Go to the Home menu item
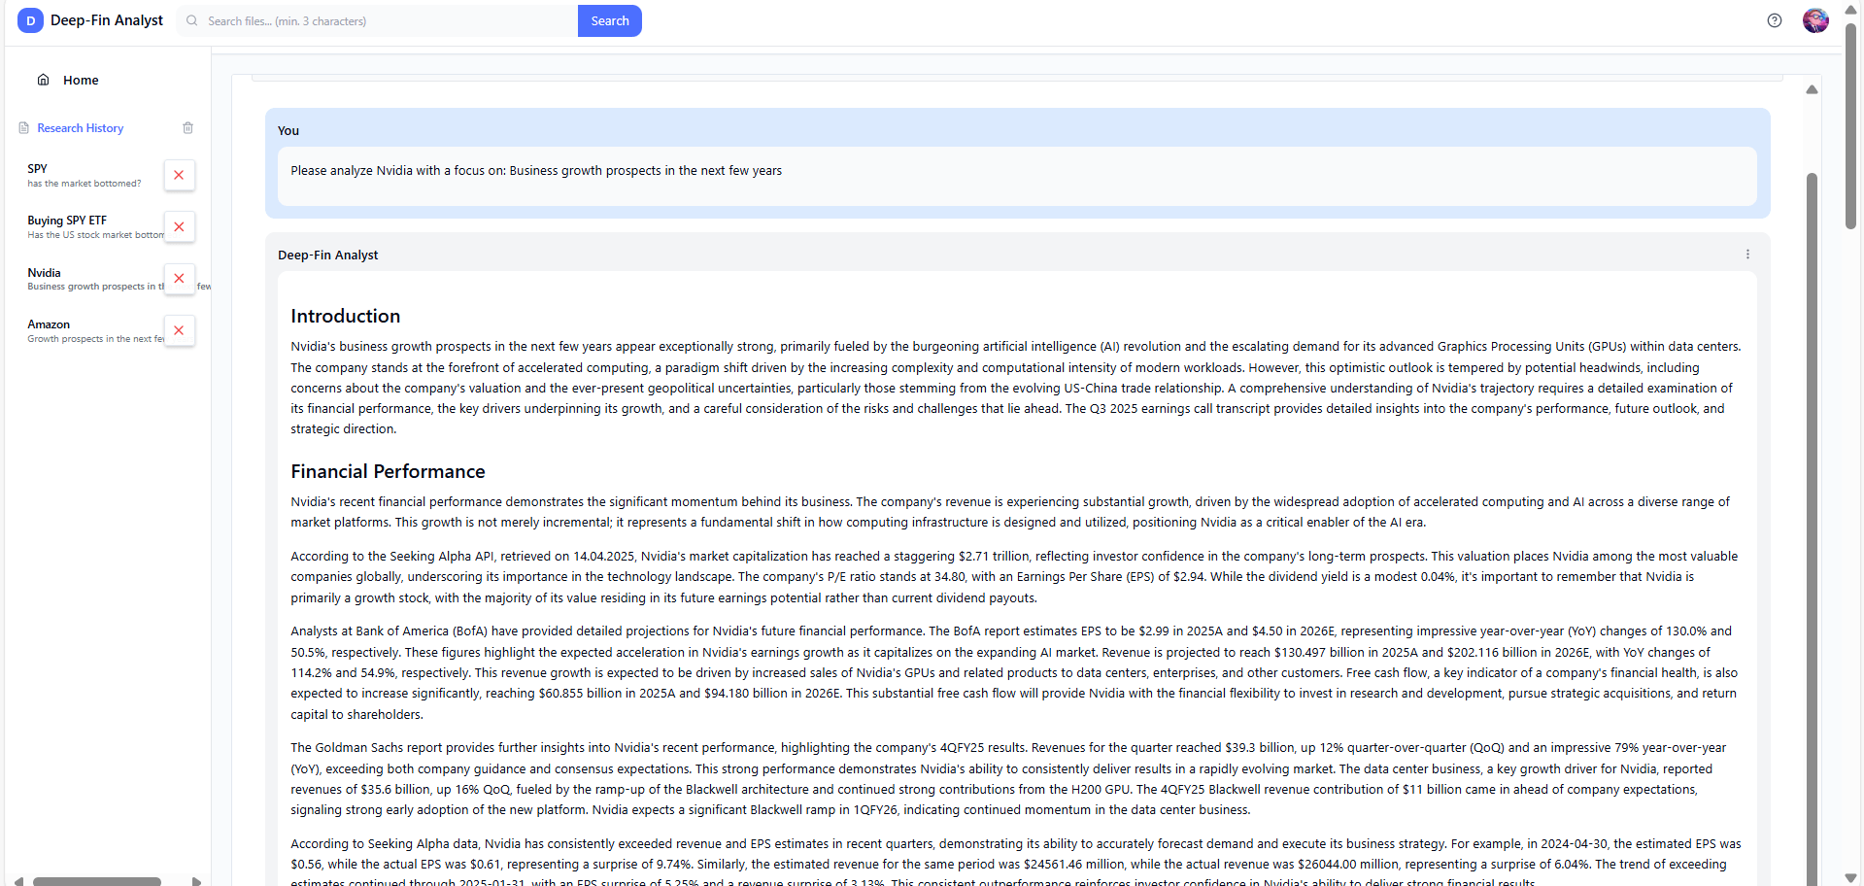Screen dimensions: 1864x886 click(x=81, y=80)
